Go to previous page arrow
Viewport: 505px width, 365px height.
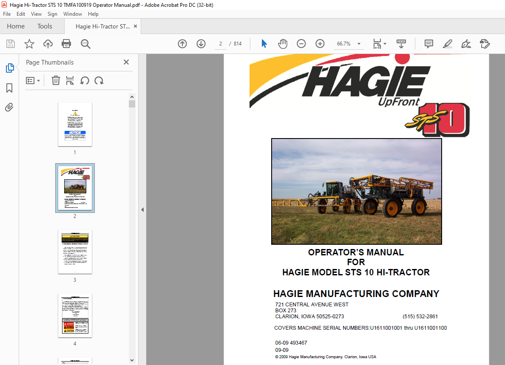click(x=182, y=44)
